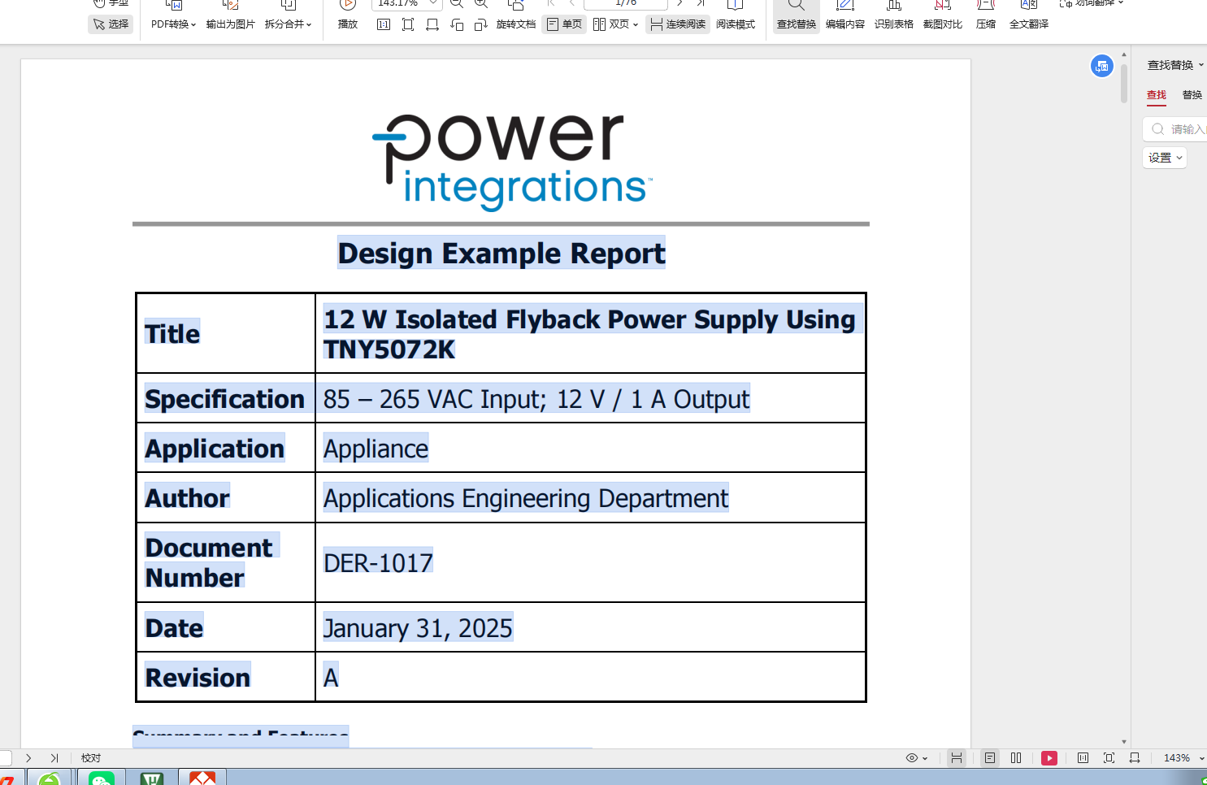Click 压缩 compress tool
This screenshot has width=1207, height=785.
(x=986, y=18)
